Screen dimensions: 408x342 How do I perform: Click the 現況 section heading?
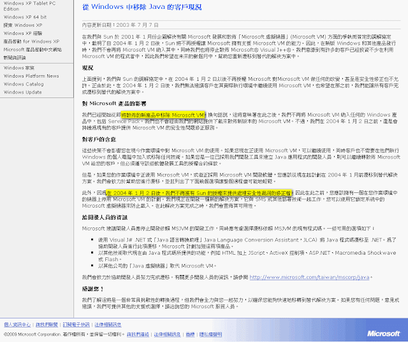[x=88, y=68]
